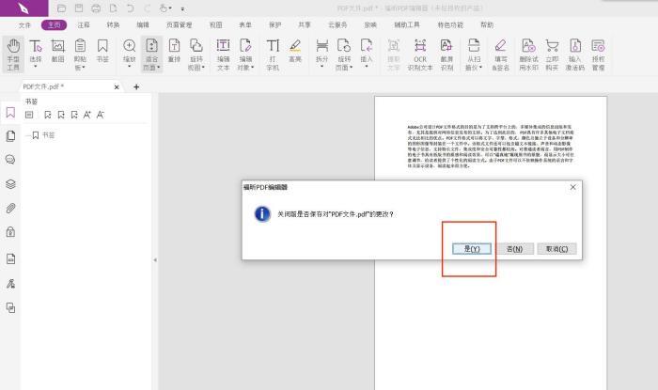
Task: Choose the Edit Text (编辑文本) tool
Action: (224, 55)
